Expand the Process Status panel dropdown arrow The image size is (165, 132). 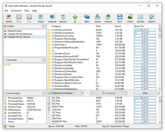pyautogui.click(x=43, y=93)
